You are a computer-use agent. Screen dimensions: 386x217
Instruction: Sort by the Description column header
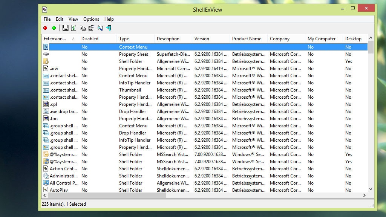173,39
